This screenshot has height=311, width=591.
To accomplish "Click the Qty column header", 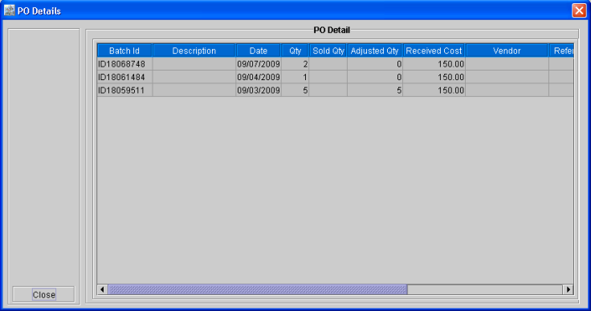I will coord(295,50).
